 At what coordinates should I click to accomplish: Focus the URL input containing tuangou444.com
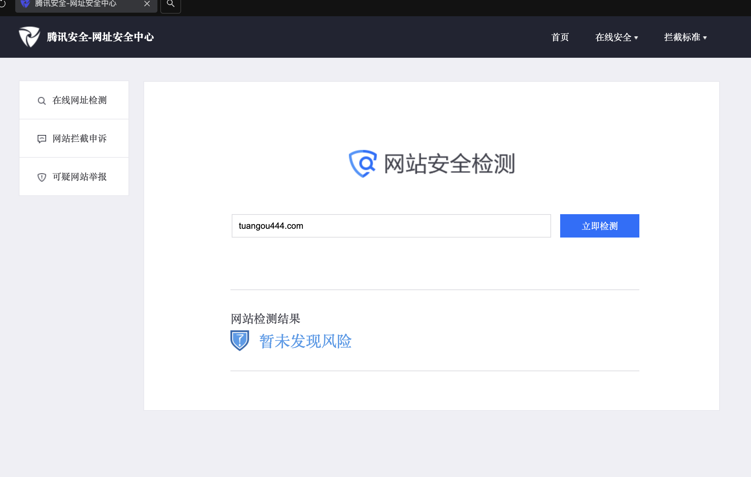[391, 226]
